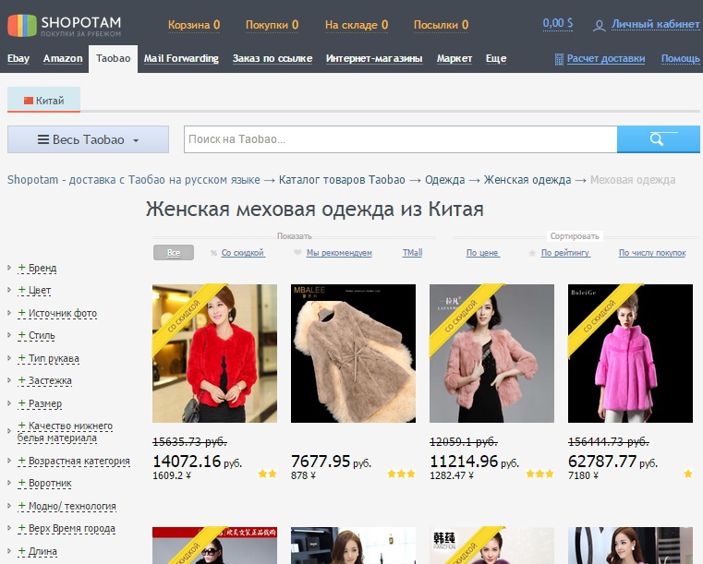Click the rating stars of the 7677.95 руб. item
Screen dimensions: 703x564
point(401,474)
